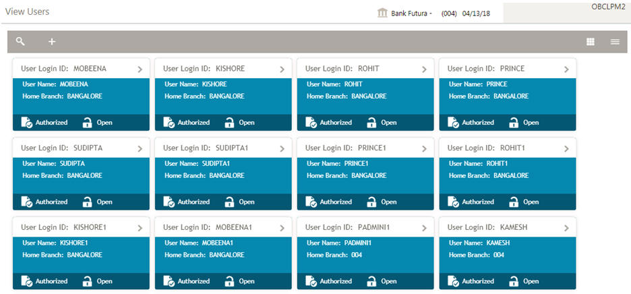The width and height of the screenshot is (631, 294).
Task: Click 'User Login ID: PRINCE1' header text
Action: click(x=346, y=148)
